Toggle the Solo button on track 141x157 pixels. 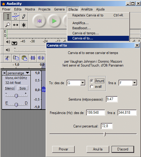[x=22, y=88]
